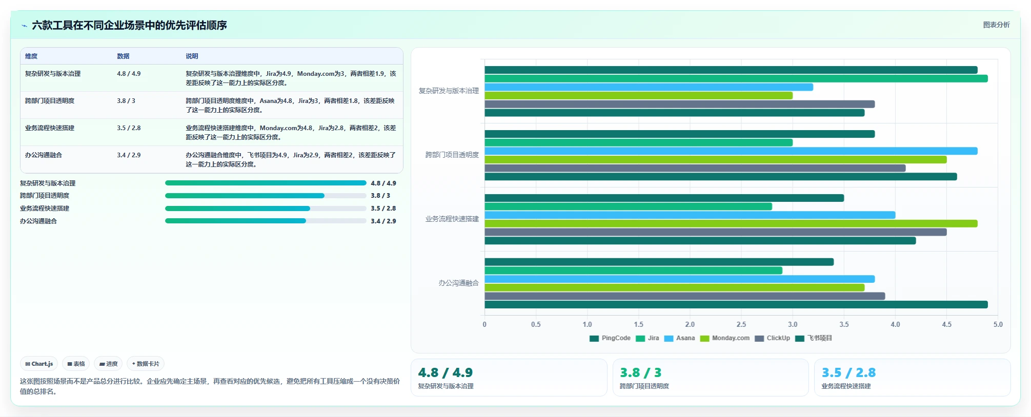
Task: Select the 表格 tag chip
Action: (76, 364)
